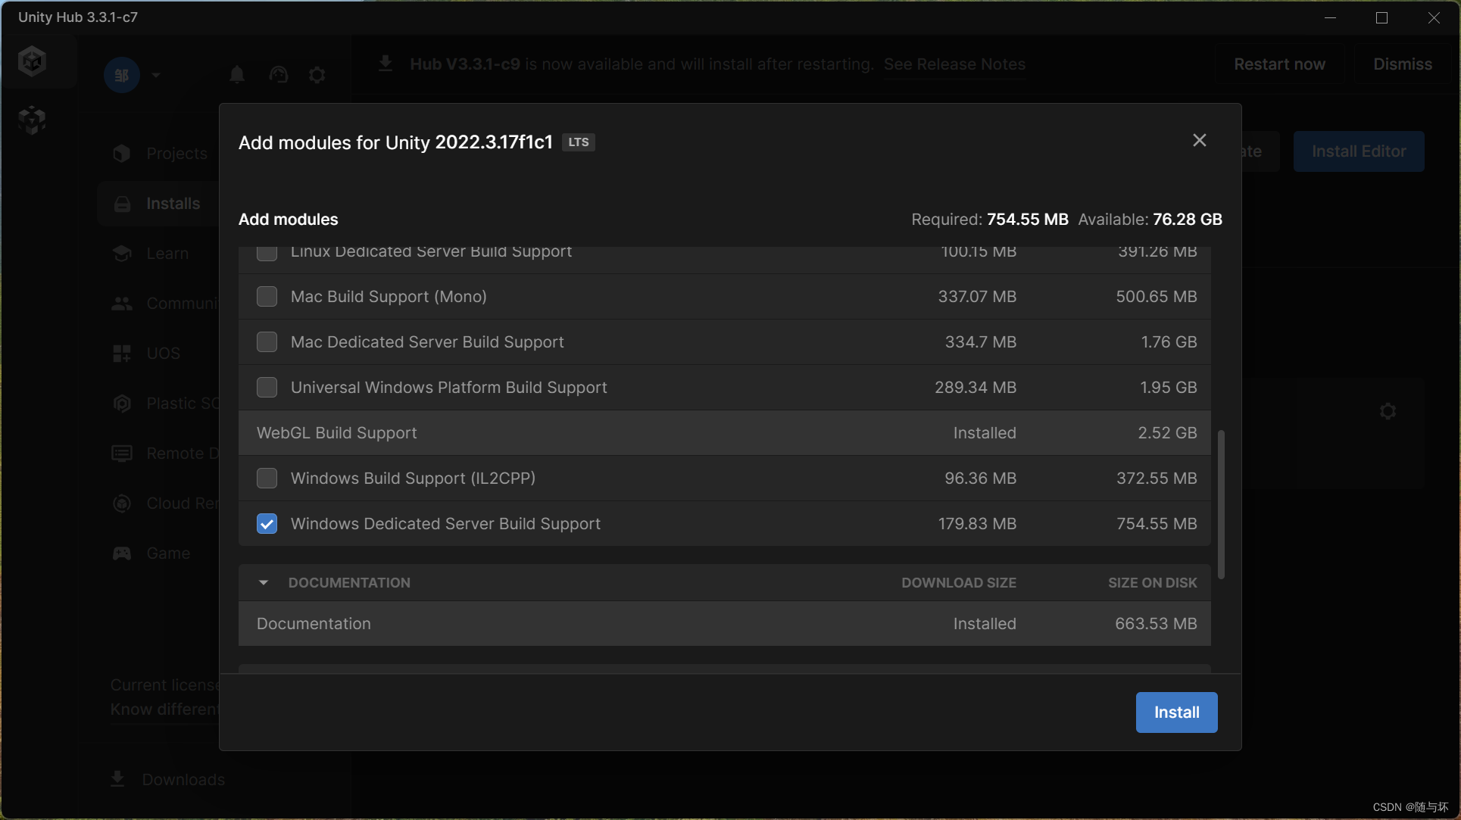Go to the Learn sidebar tab

coord(167,254)
